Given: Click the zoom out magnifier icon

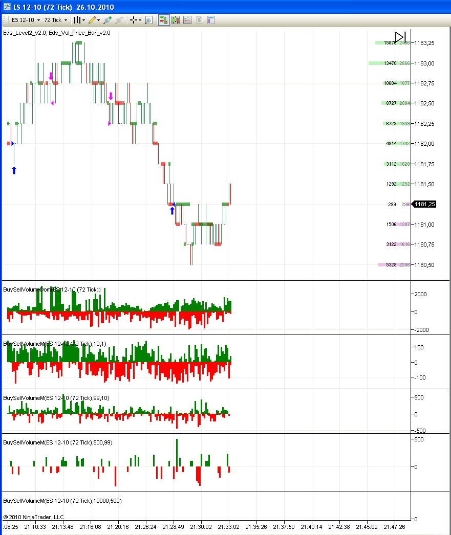Looking at the screenshot, I should (119, 20).
